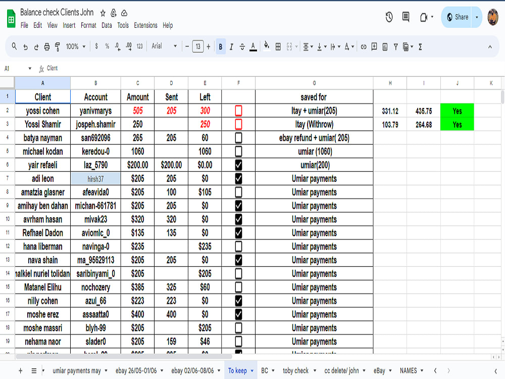Tick the checkbox for michael kodan row
Viewport: 505px width, 379px height.
(238, 151)
